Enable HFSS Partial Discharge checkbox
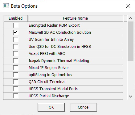The height and width of the screenshot is (115, 135). pos(16,96)
